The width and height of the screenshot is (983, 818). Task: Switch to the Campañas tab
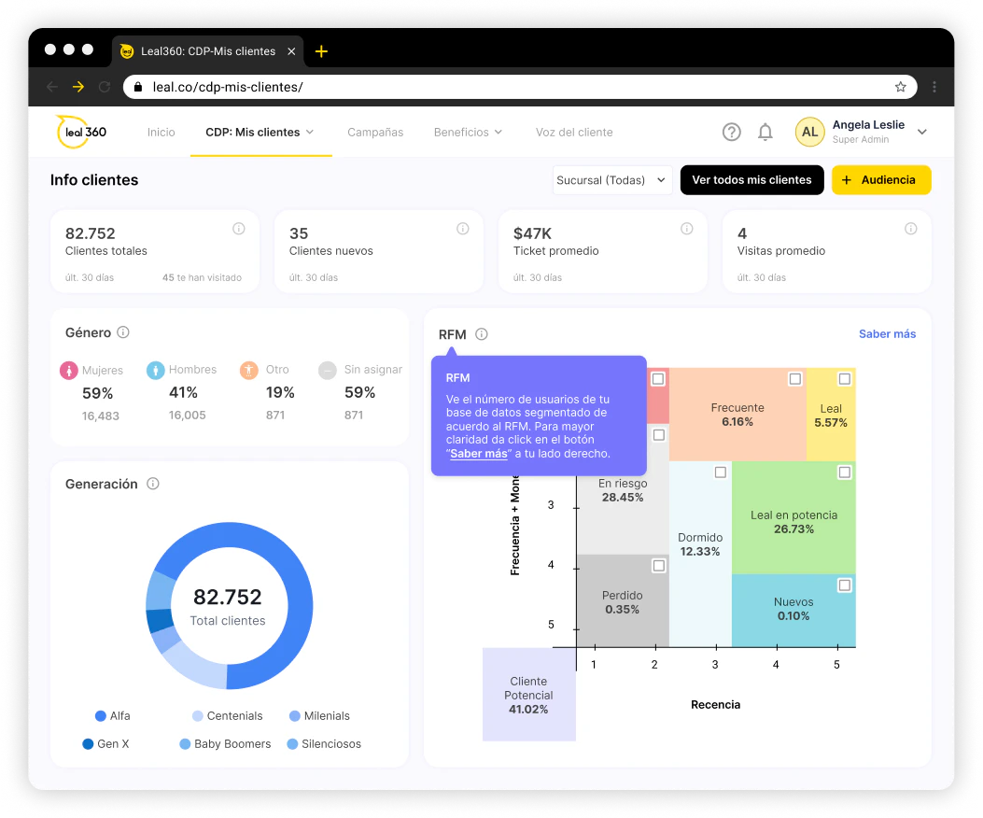tap(375, 132)
